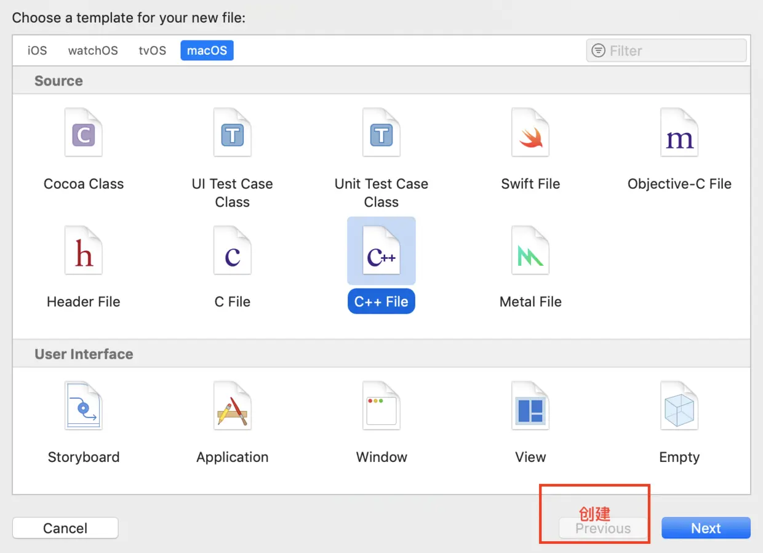763x553 pixels.
Task: Pick the Unit Test Case Class icon
Action: pyautogui.click(x=381, y=133)
